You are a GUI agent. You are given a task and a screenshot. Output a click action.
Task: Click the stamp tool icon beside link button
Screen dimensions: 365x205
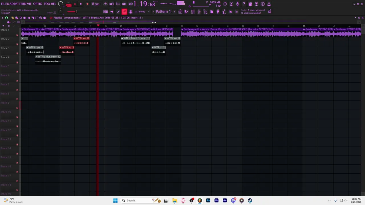coord(130,12)
